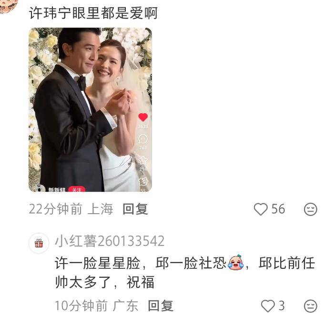Image resolution: width=336 pixels, height=314 pixels.
Task: Reply to the 10分钟前 广东 comment
Action: point(161,305)
